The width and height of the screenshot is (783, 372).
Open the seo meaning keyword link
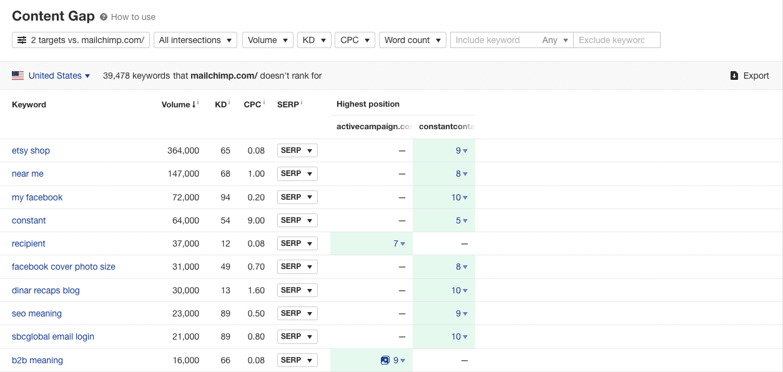tap(37, 313)
